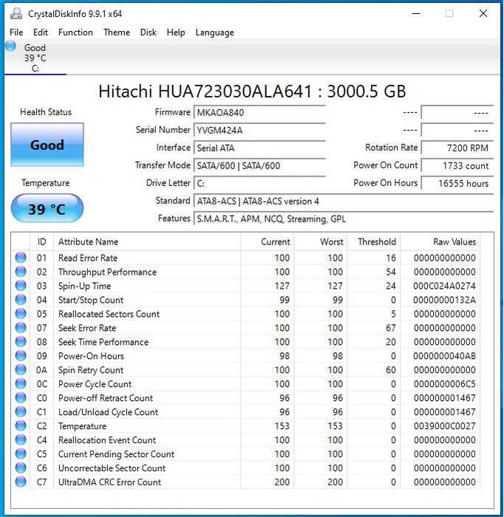504x517 pixels.
Task: Click the Drive Letter field
Action: click(x=259, y=183)
